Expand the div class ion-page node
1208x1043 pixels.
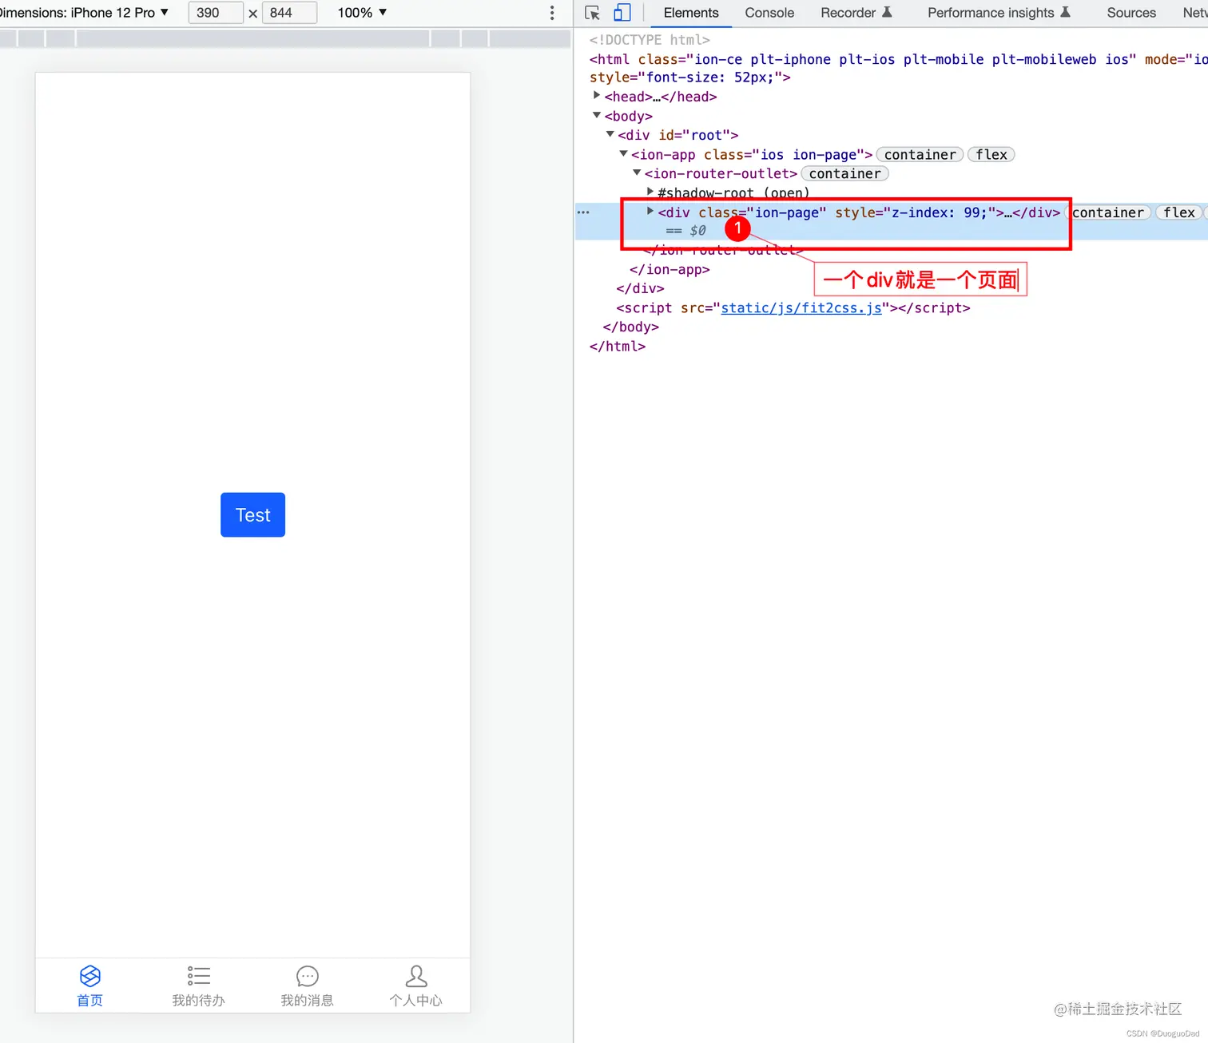(650, 212)
